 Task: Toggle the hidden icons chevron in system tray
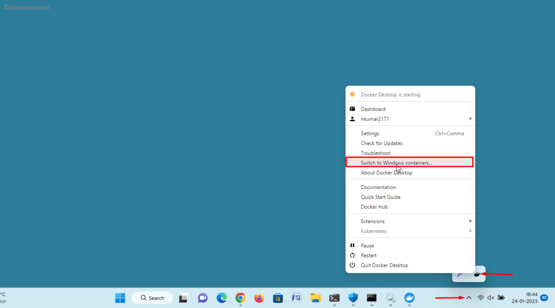(x=468, y=298)
